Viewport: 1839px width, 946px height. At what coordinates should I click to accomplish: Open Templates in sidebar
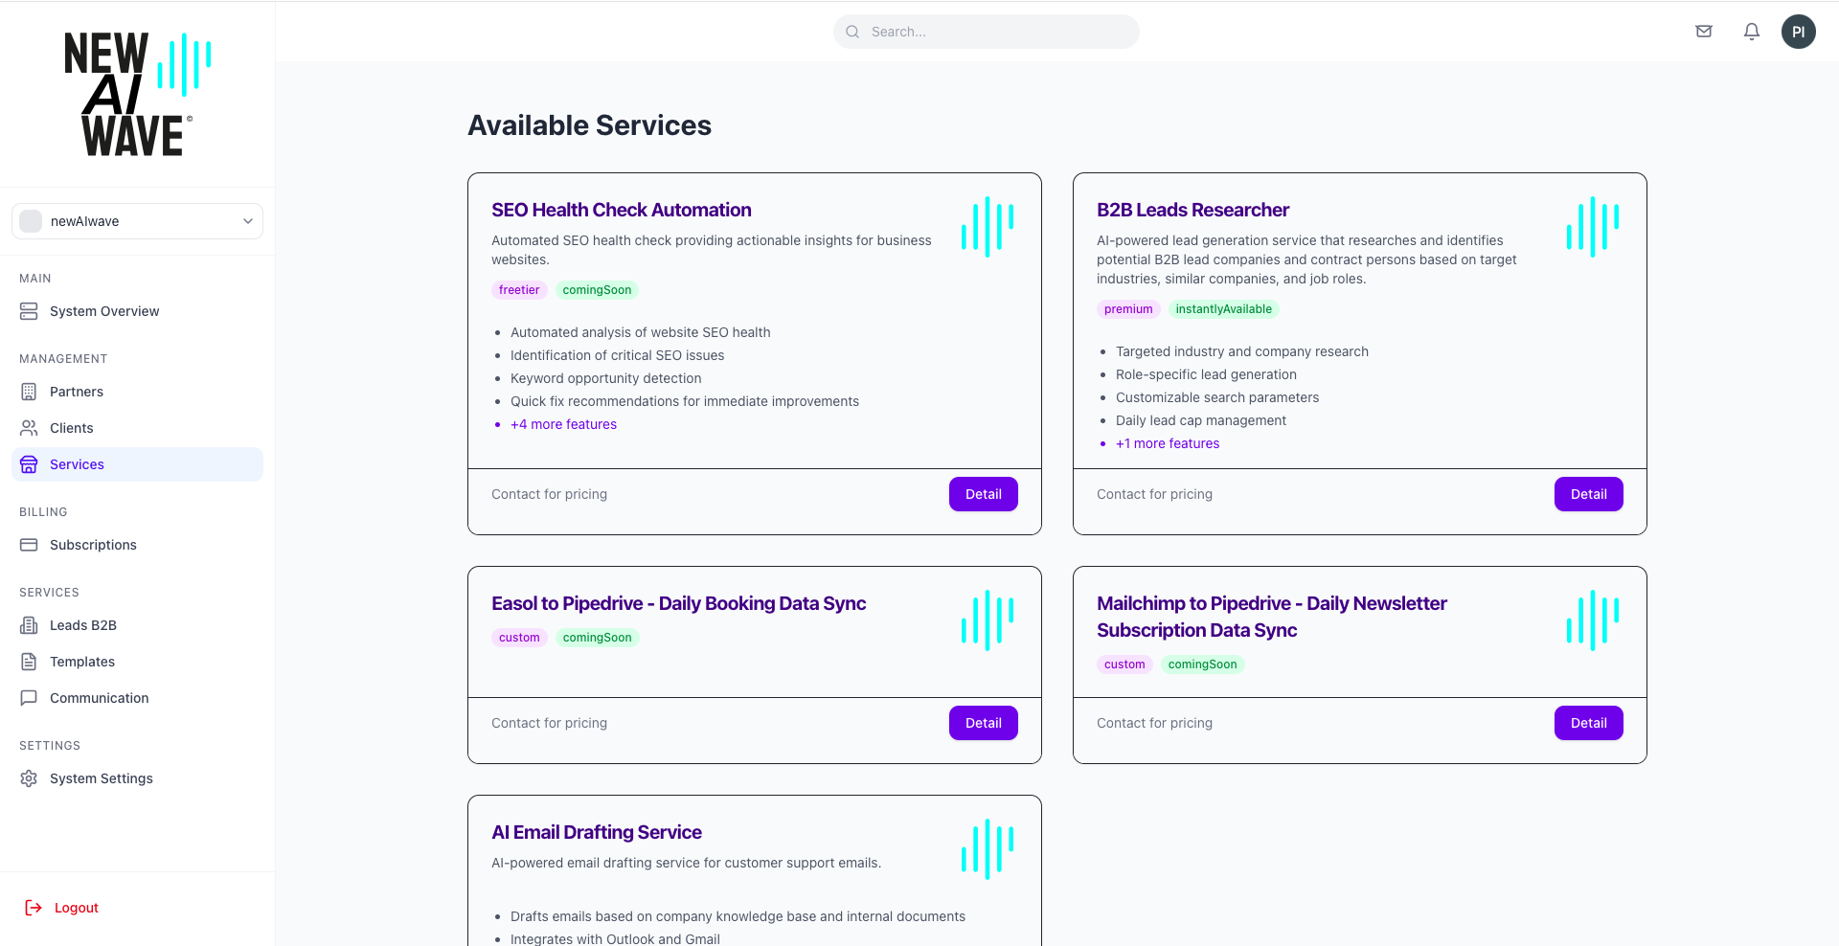click(137, 662)
